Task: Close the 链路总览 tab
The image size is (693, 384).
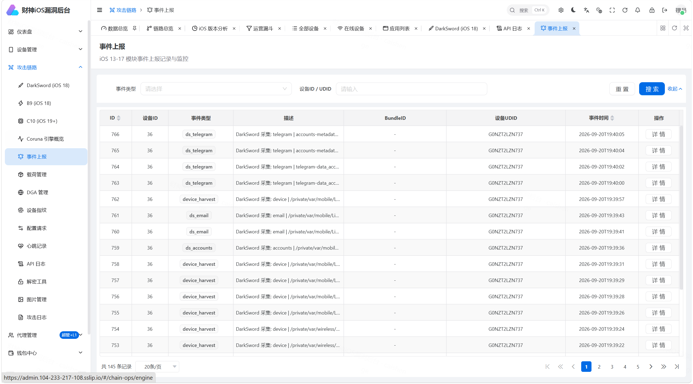Action: 179,28
